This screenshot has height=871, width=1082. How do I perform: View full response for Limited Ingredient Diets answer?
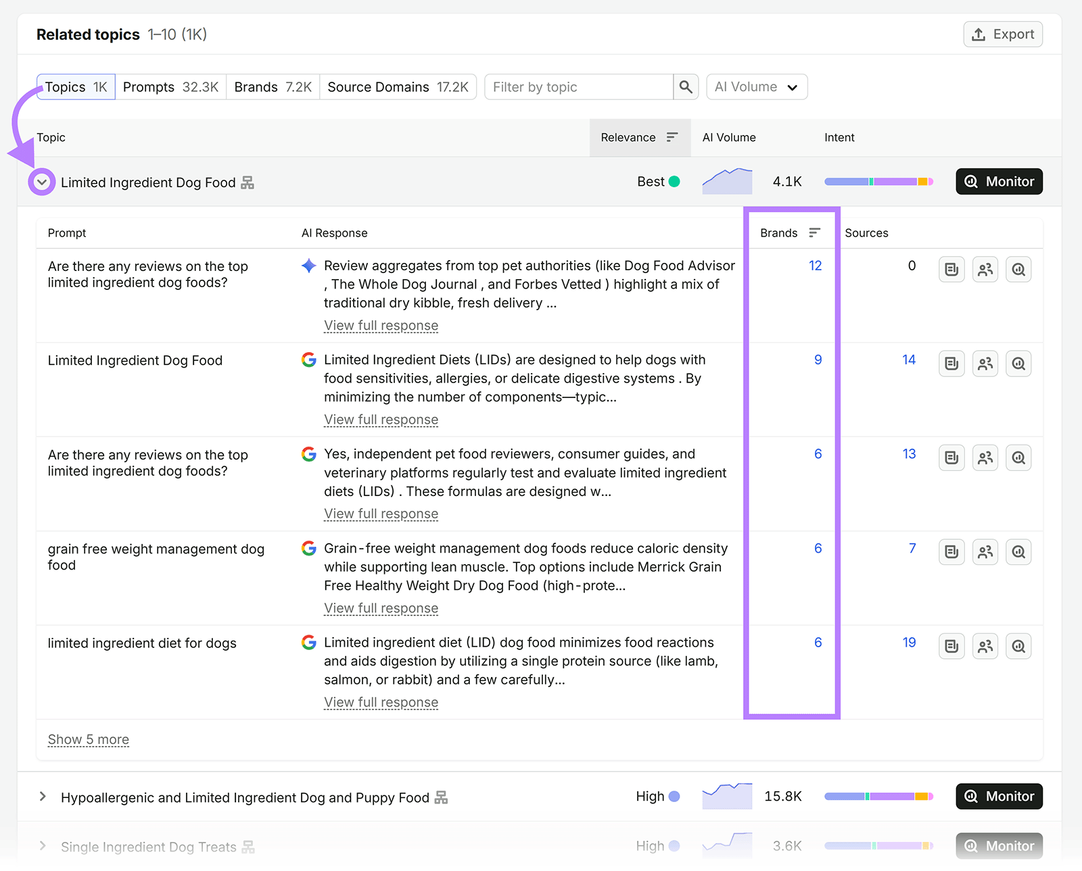coord(381,420)
